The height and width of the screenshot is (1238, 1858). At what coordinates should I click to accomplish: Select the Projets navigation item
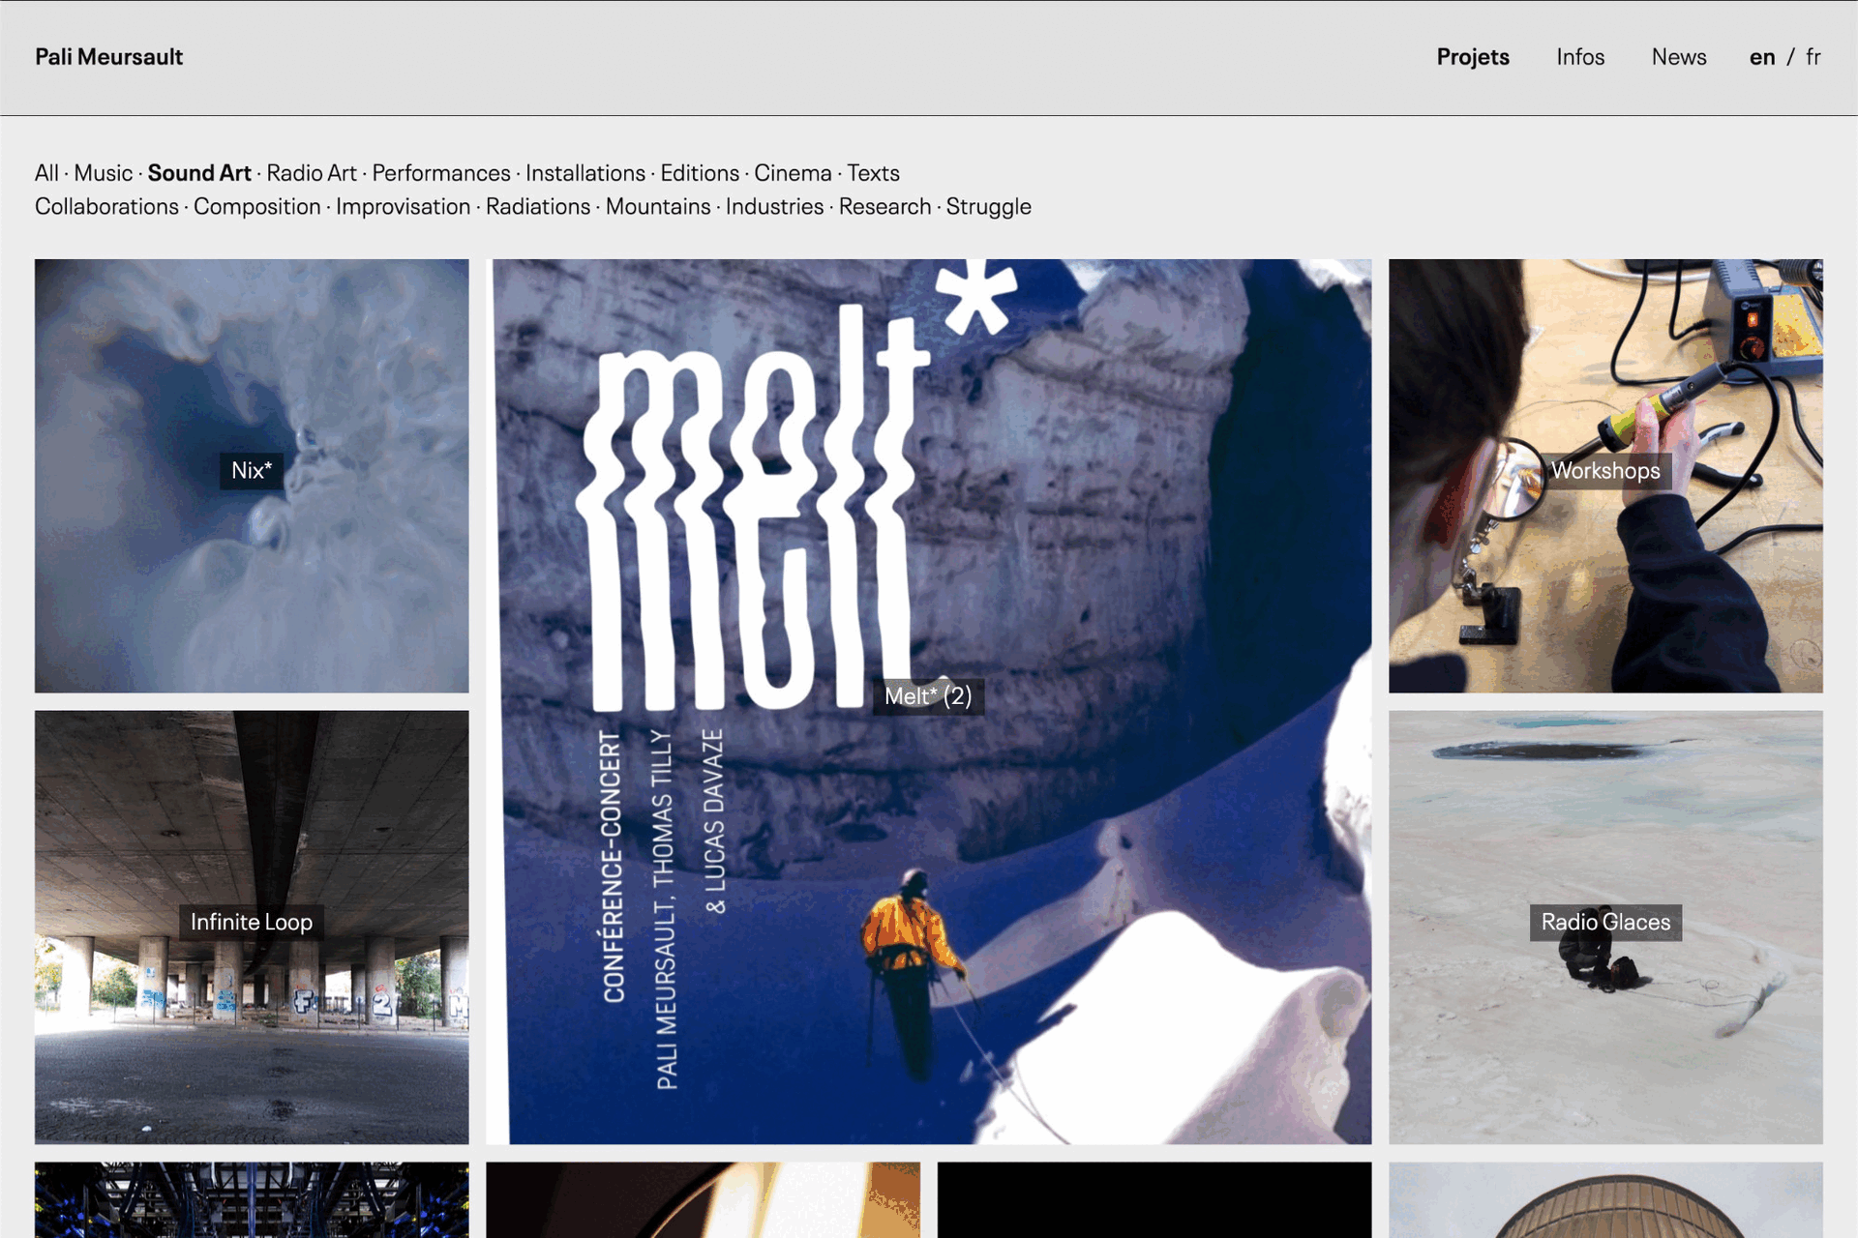(x=1472, y=57)
